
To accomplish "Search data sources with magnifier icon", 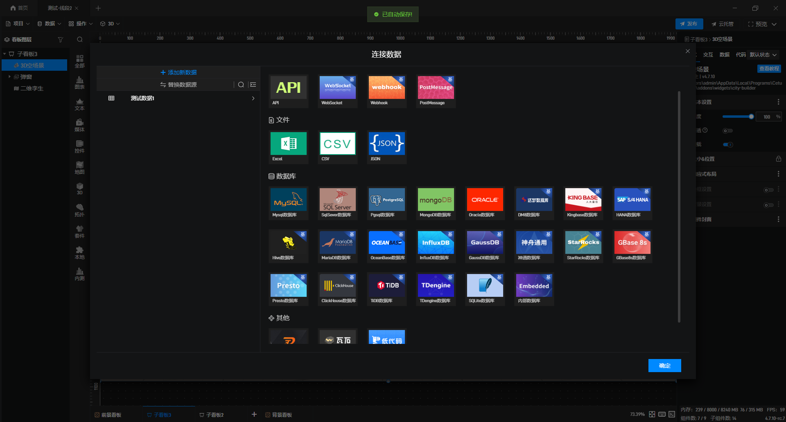I will (x=241, y=85).
